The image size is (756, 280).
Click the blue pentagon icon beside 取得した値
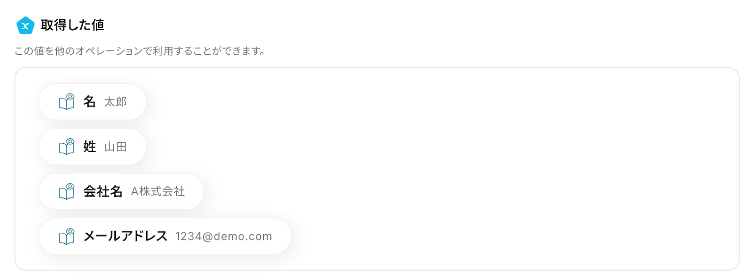click(25, 25)
